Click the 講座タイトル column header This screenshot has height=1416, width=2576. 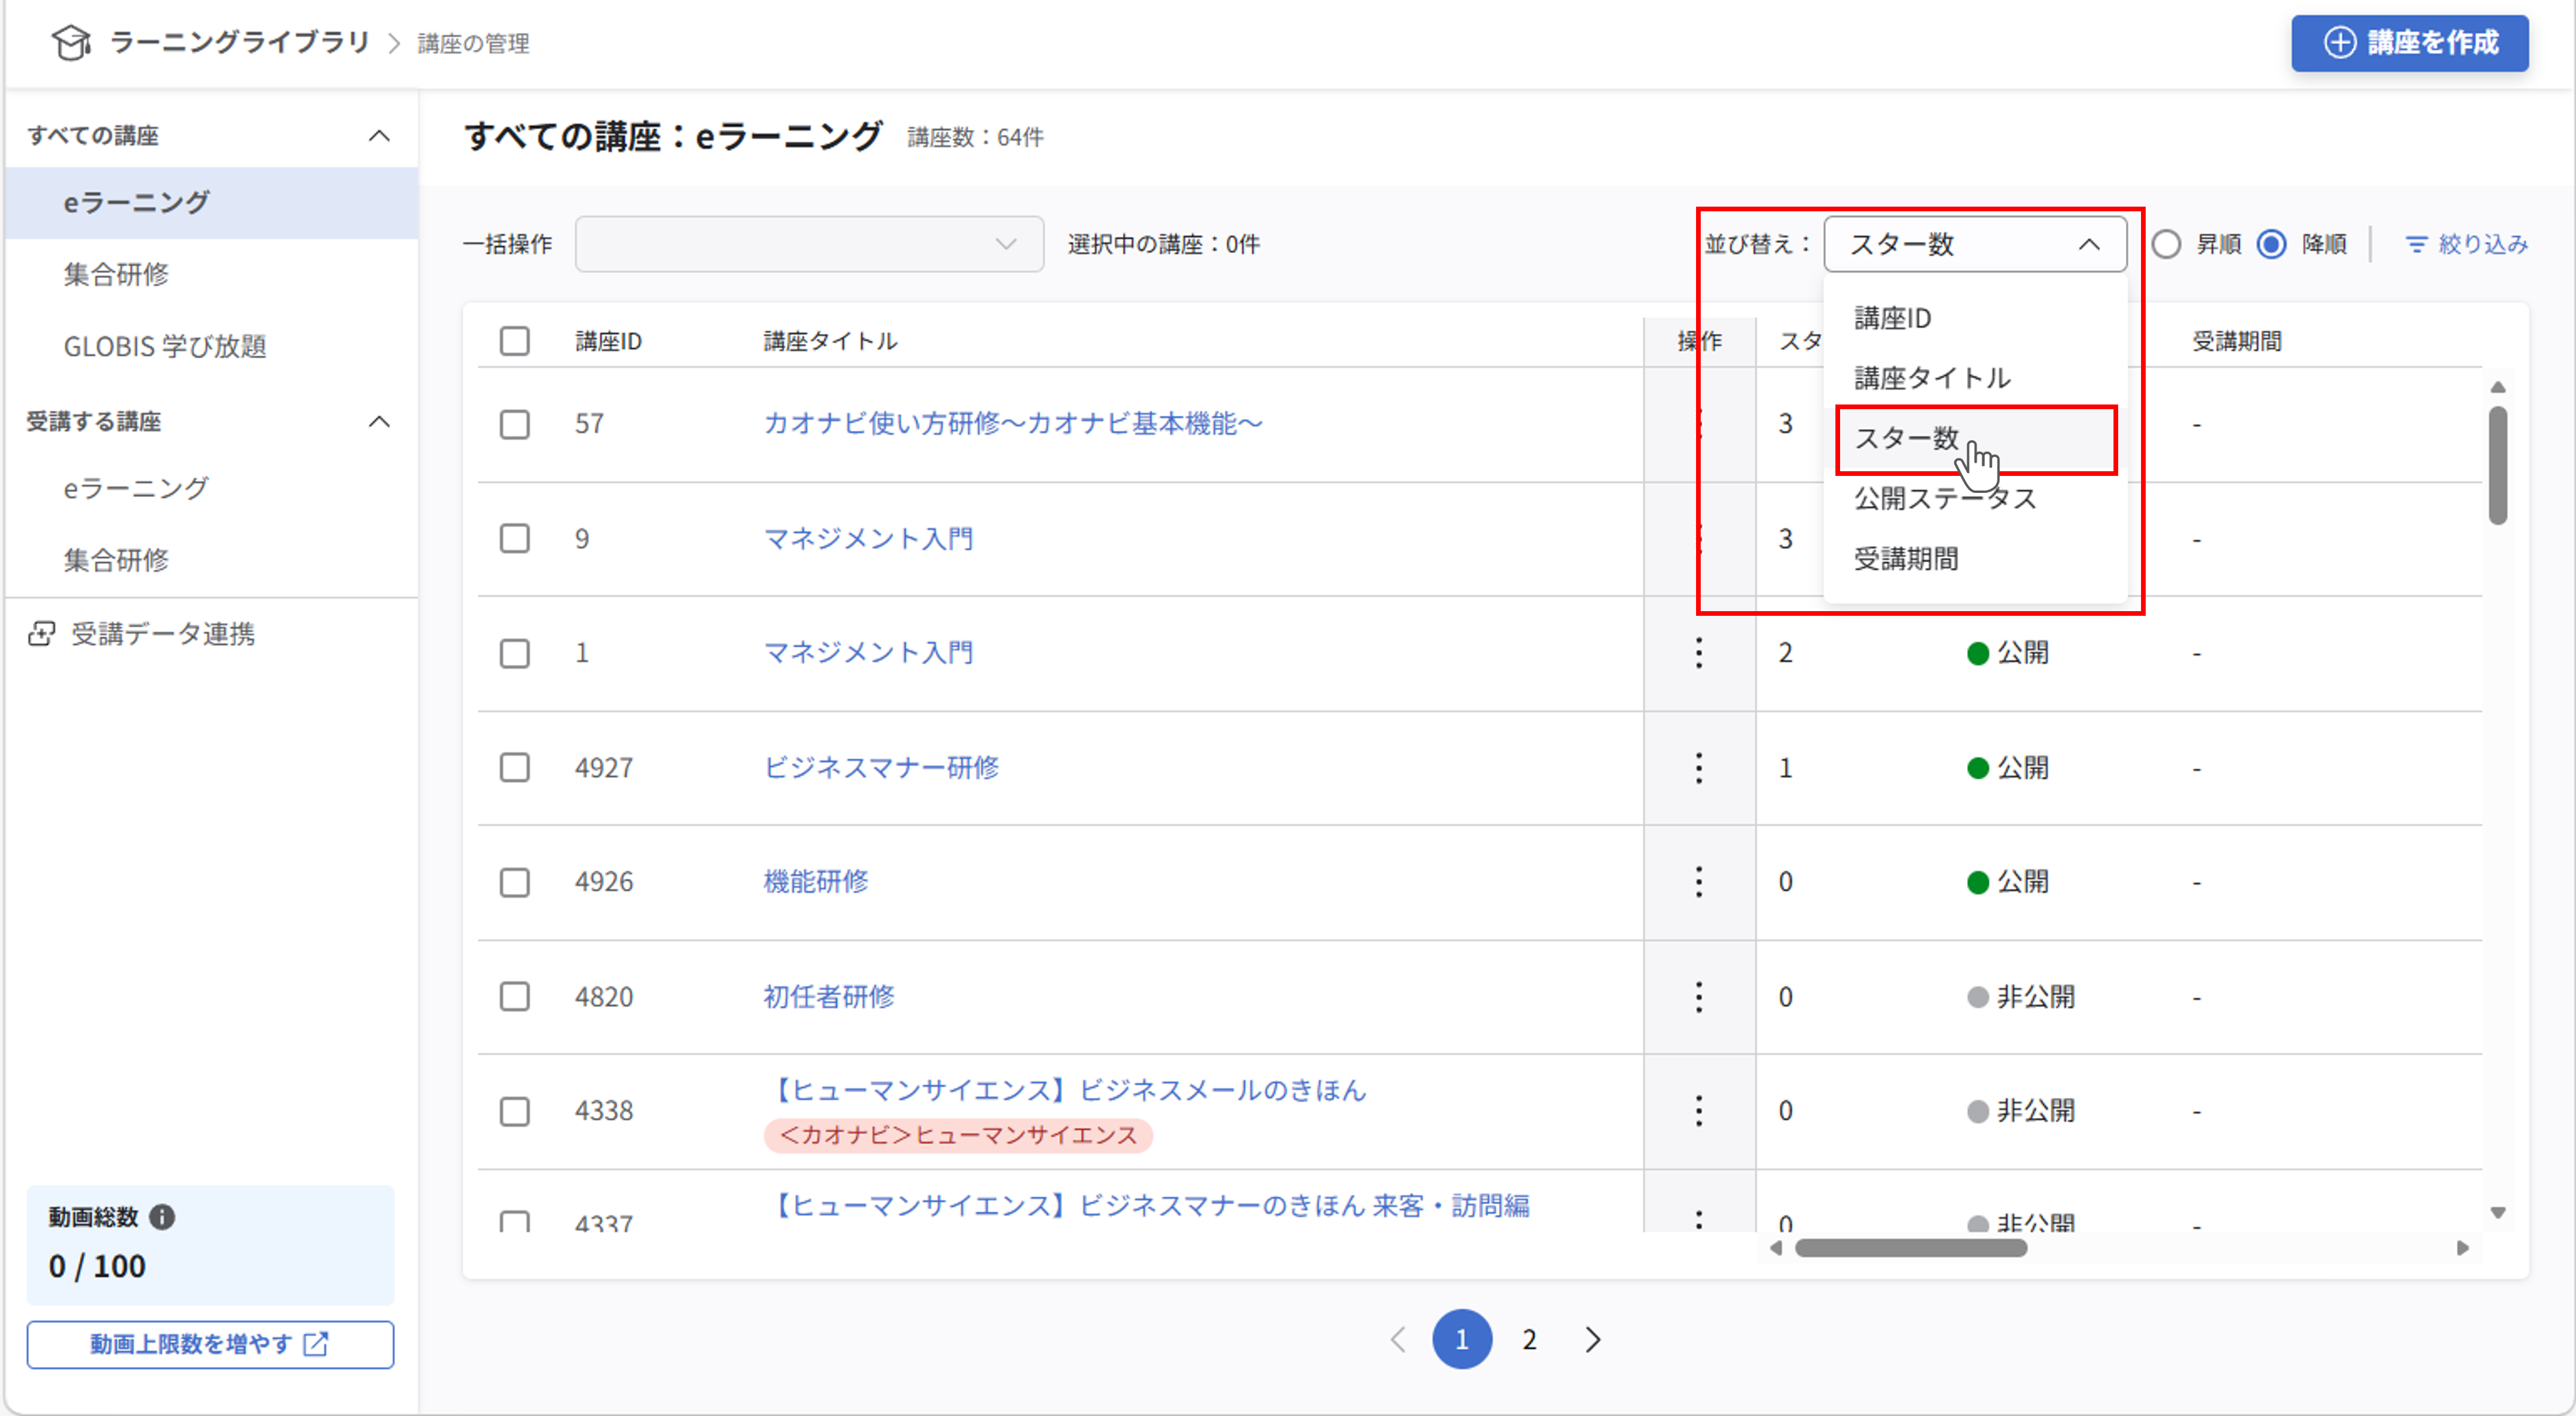click(830, 341)
